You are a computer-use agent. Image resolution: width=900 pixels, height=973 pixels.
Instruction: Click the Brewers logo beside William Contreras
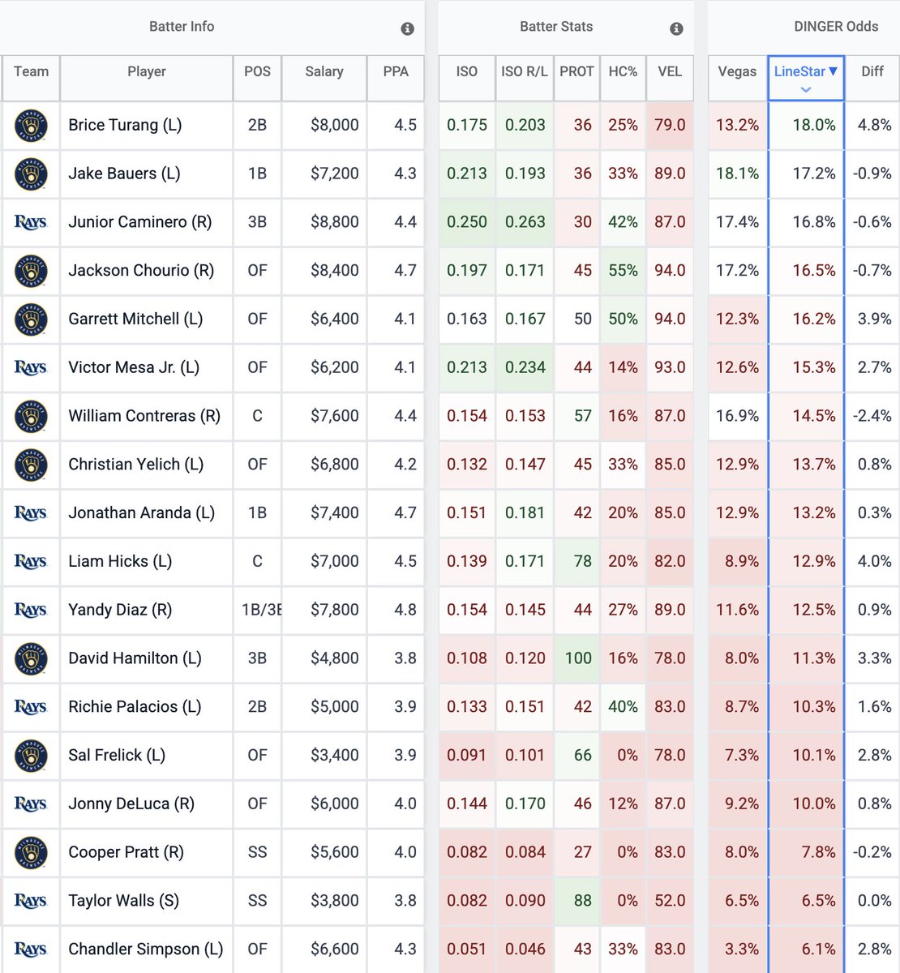[31, 416]
